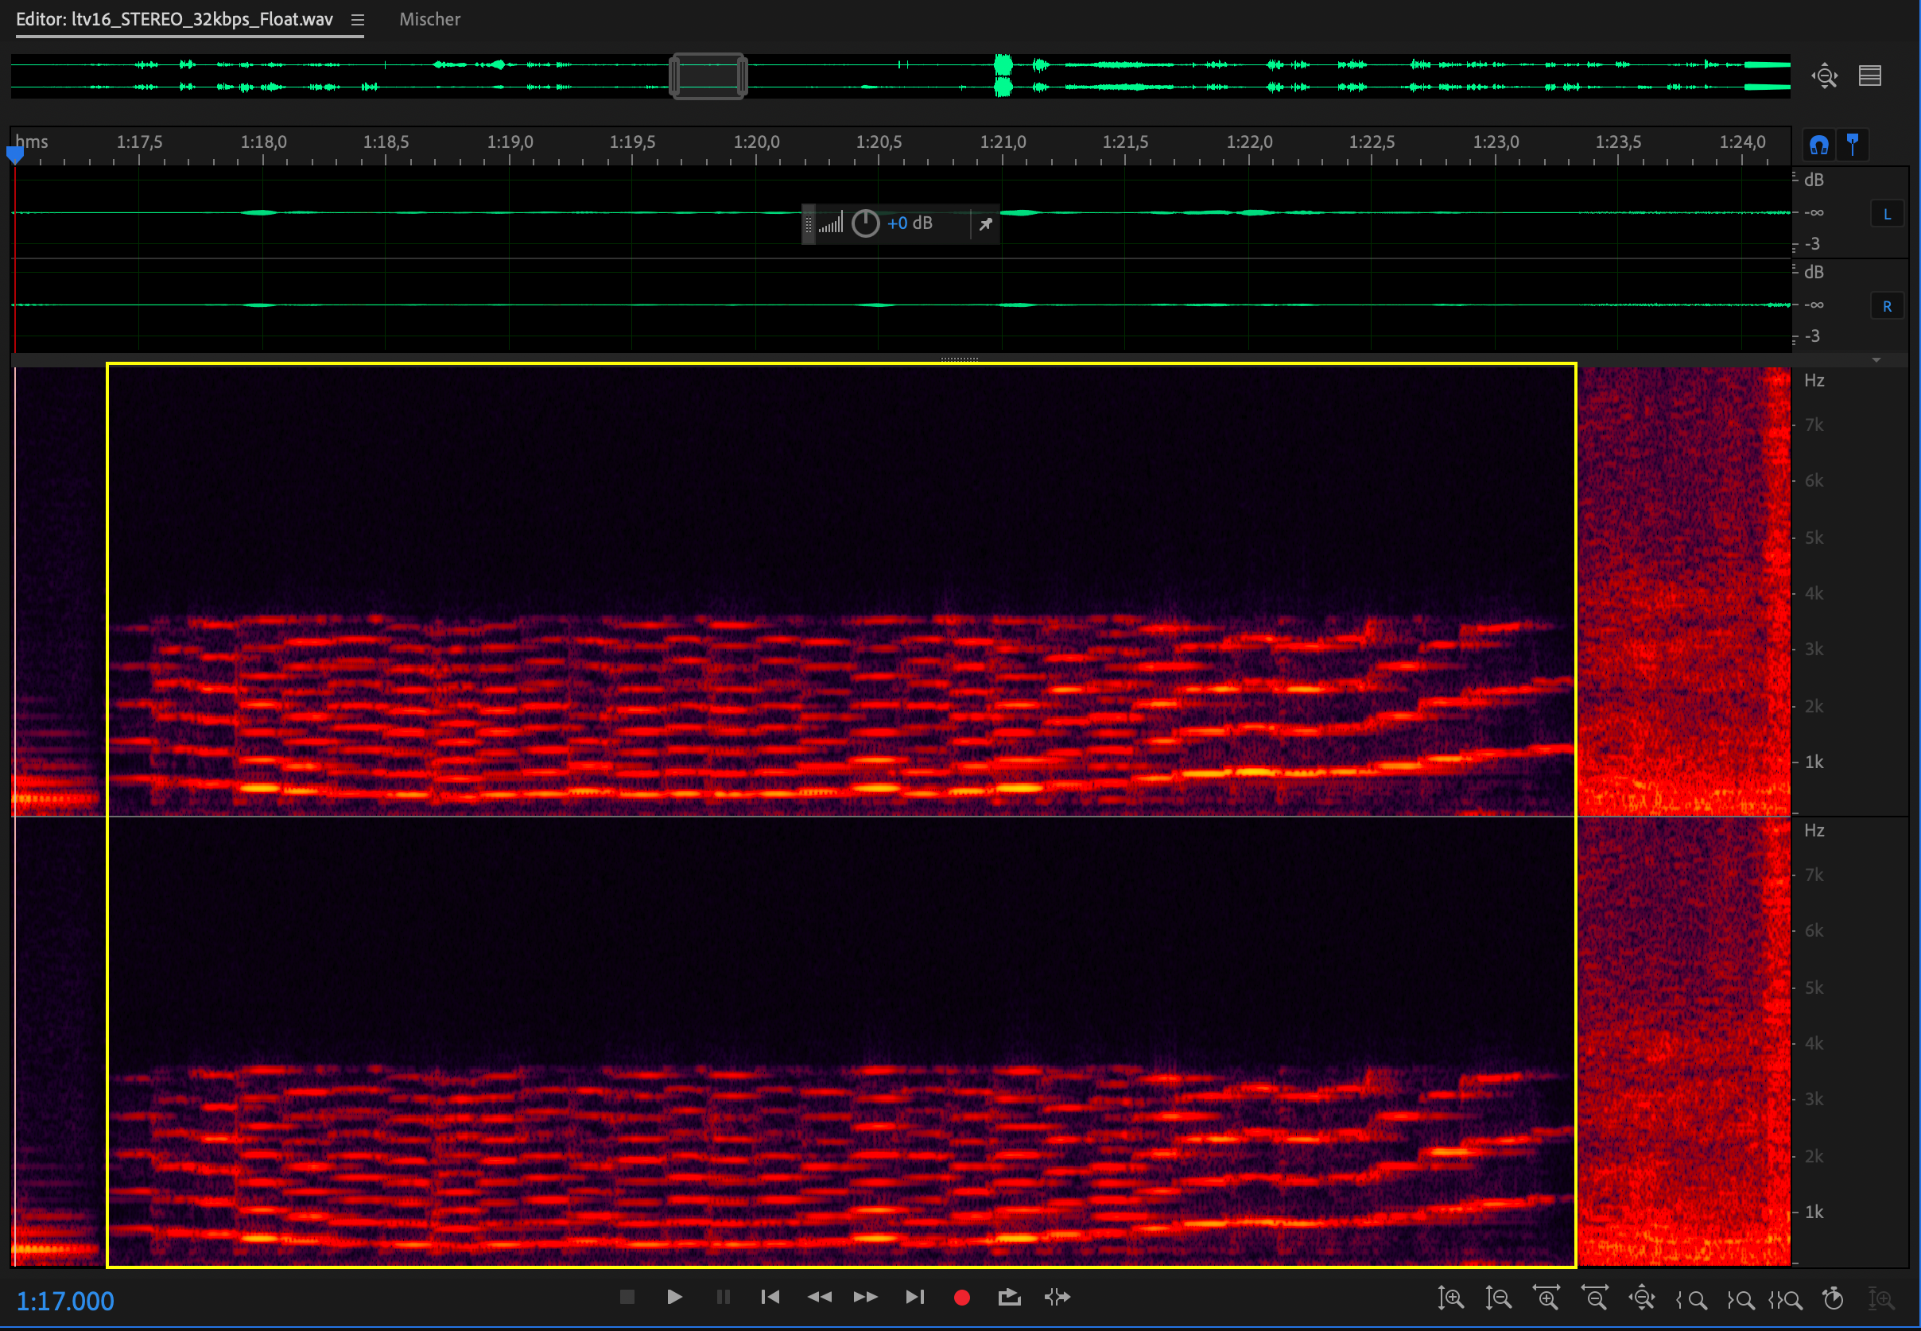Toggle right channel R enable button
The image size is (1921, 1331).
point(1887,307)
